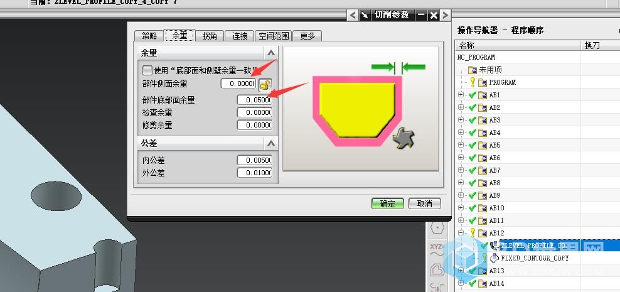Click the AB7 folder icon

click(483, 170)
